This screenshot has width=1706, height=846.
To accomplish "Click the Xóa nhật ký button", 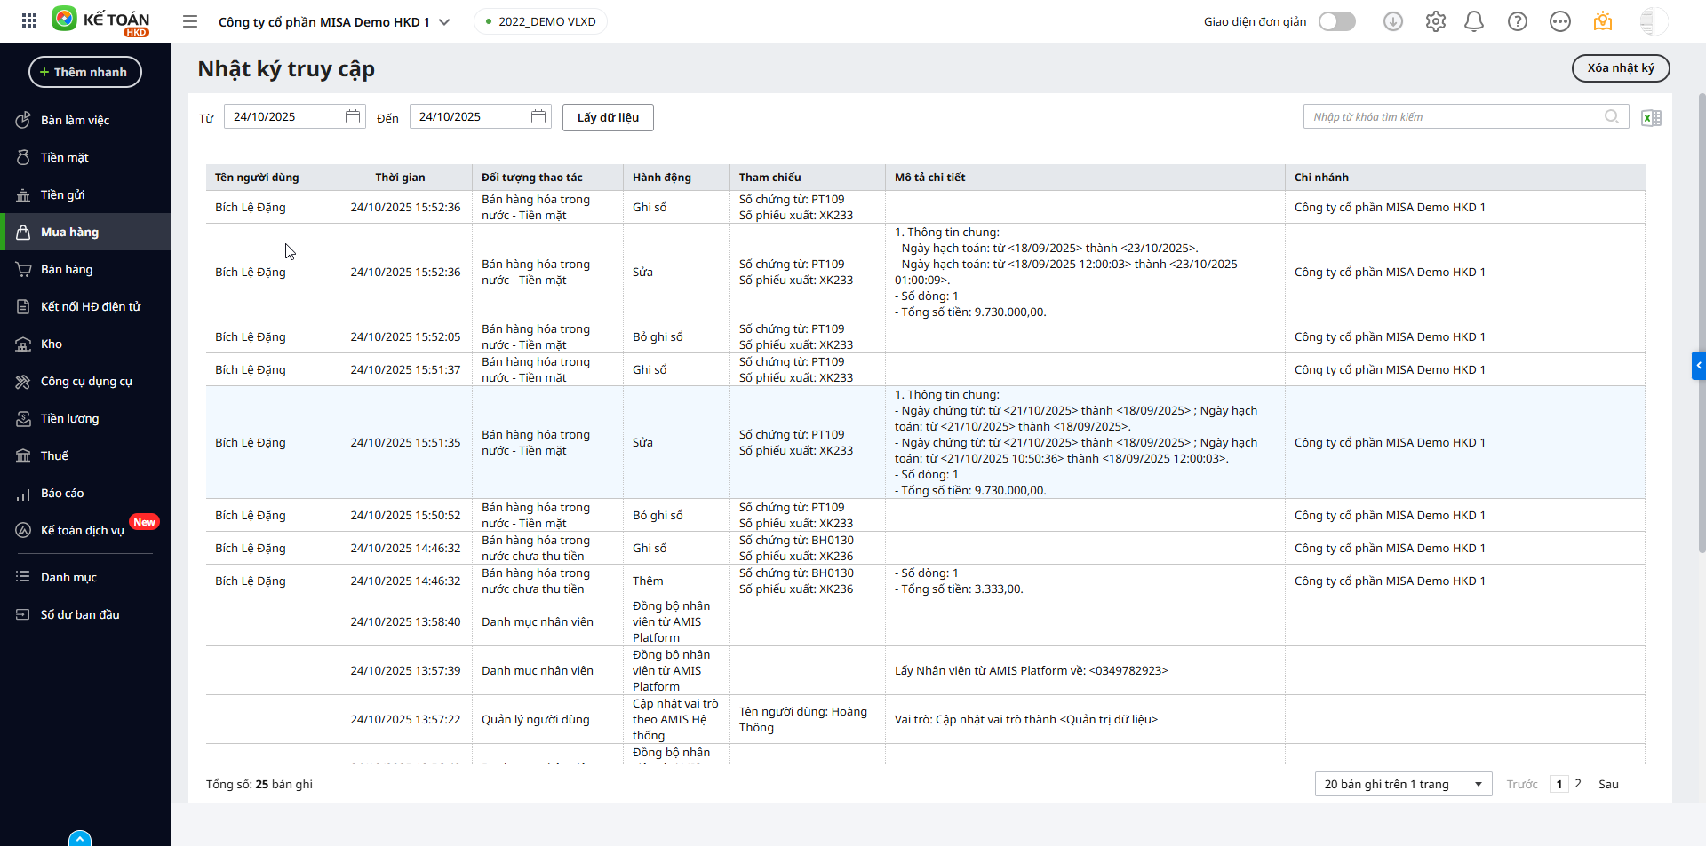I will pyautogui.click(x=1620, y=68).
